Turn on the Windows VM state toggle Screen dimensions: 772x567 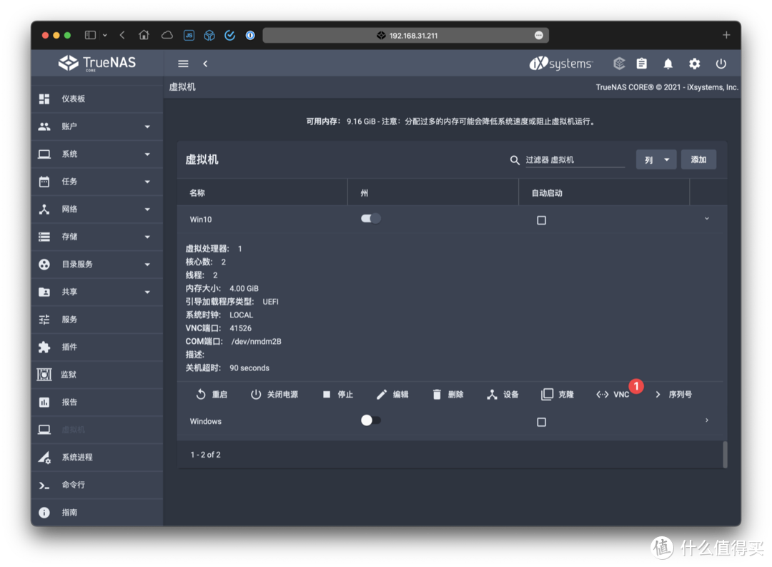point(371,420)
